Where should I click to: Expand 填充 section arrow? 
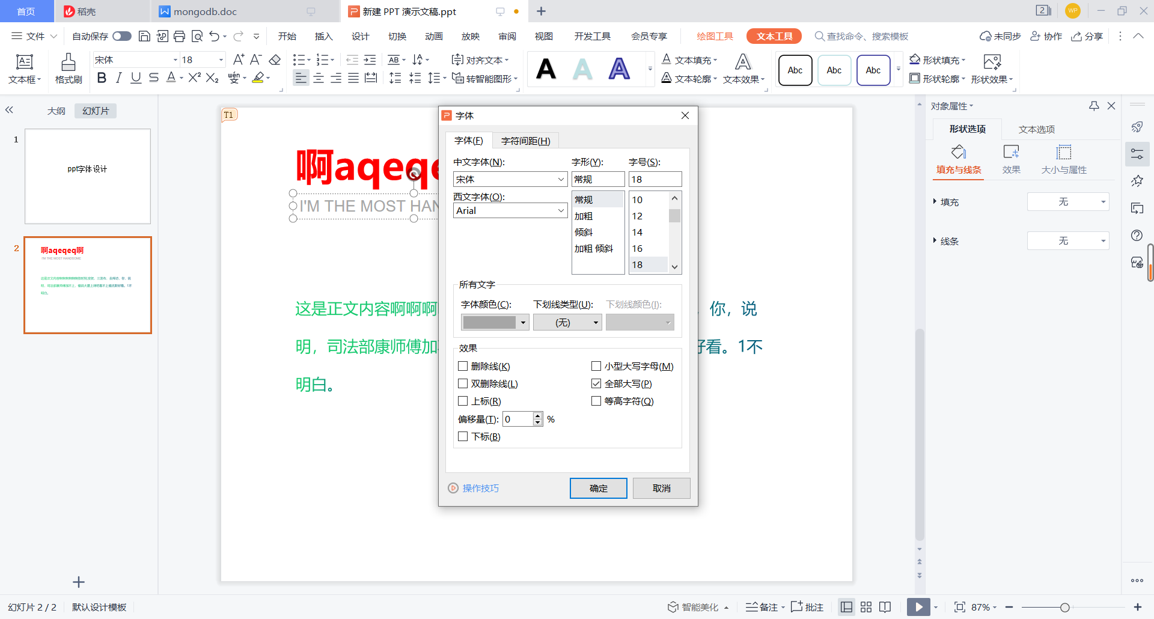935,201
